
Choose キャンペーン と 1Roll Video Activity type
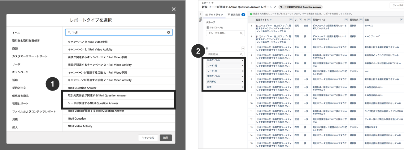pyautogui.click(x=119, y=49)
